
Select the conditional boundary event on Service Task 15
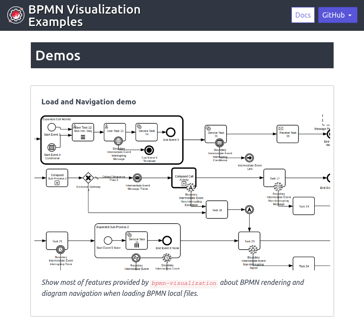[219, 143]
